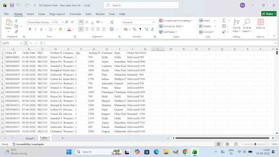Toggle Wrap Text

(x=112, y=22)
